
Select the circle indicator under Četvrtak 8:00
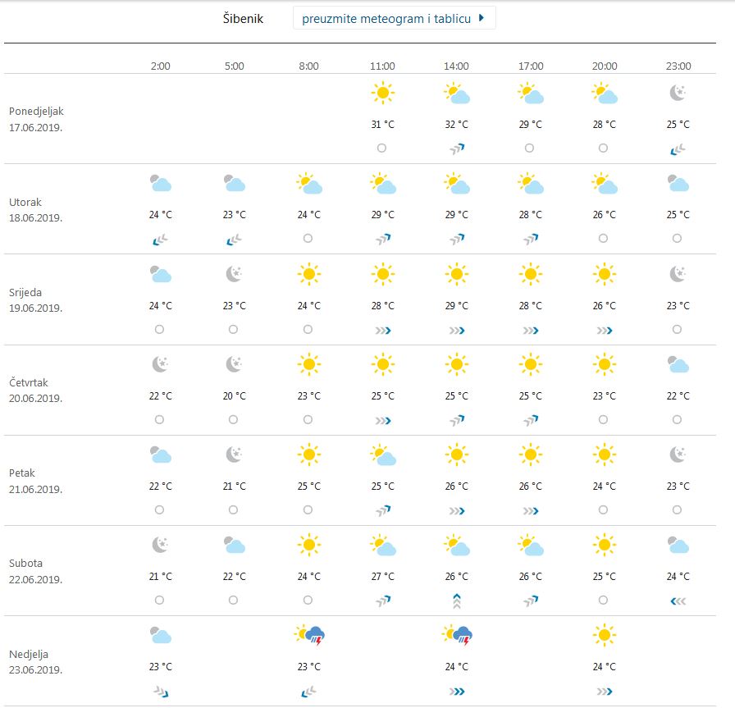coord(308,419)
